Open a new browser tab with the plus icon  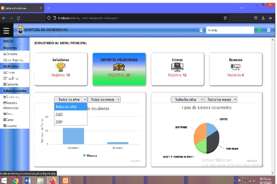click(48, 8)
